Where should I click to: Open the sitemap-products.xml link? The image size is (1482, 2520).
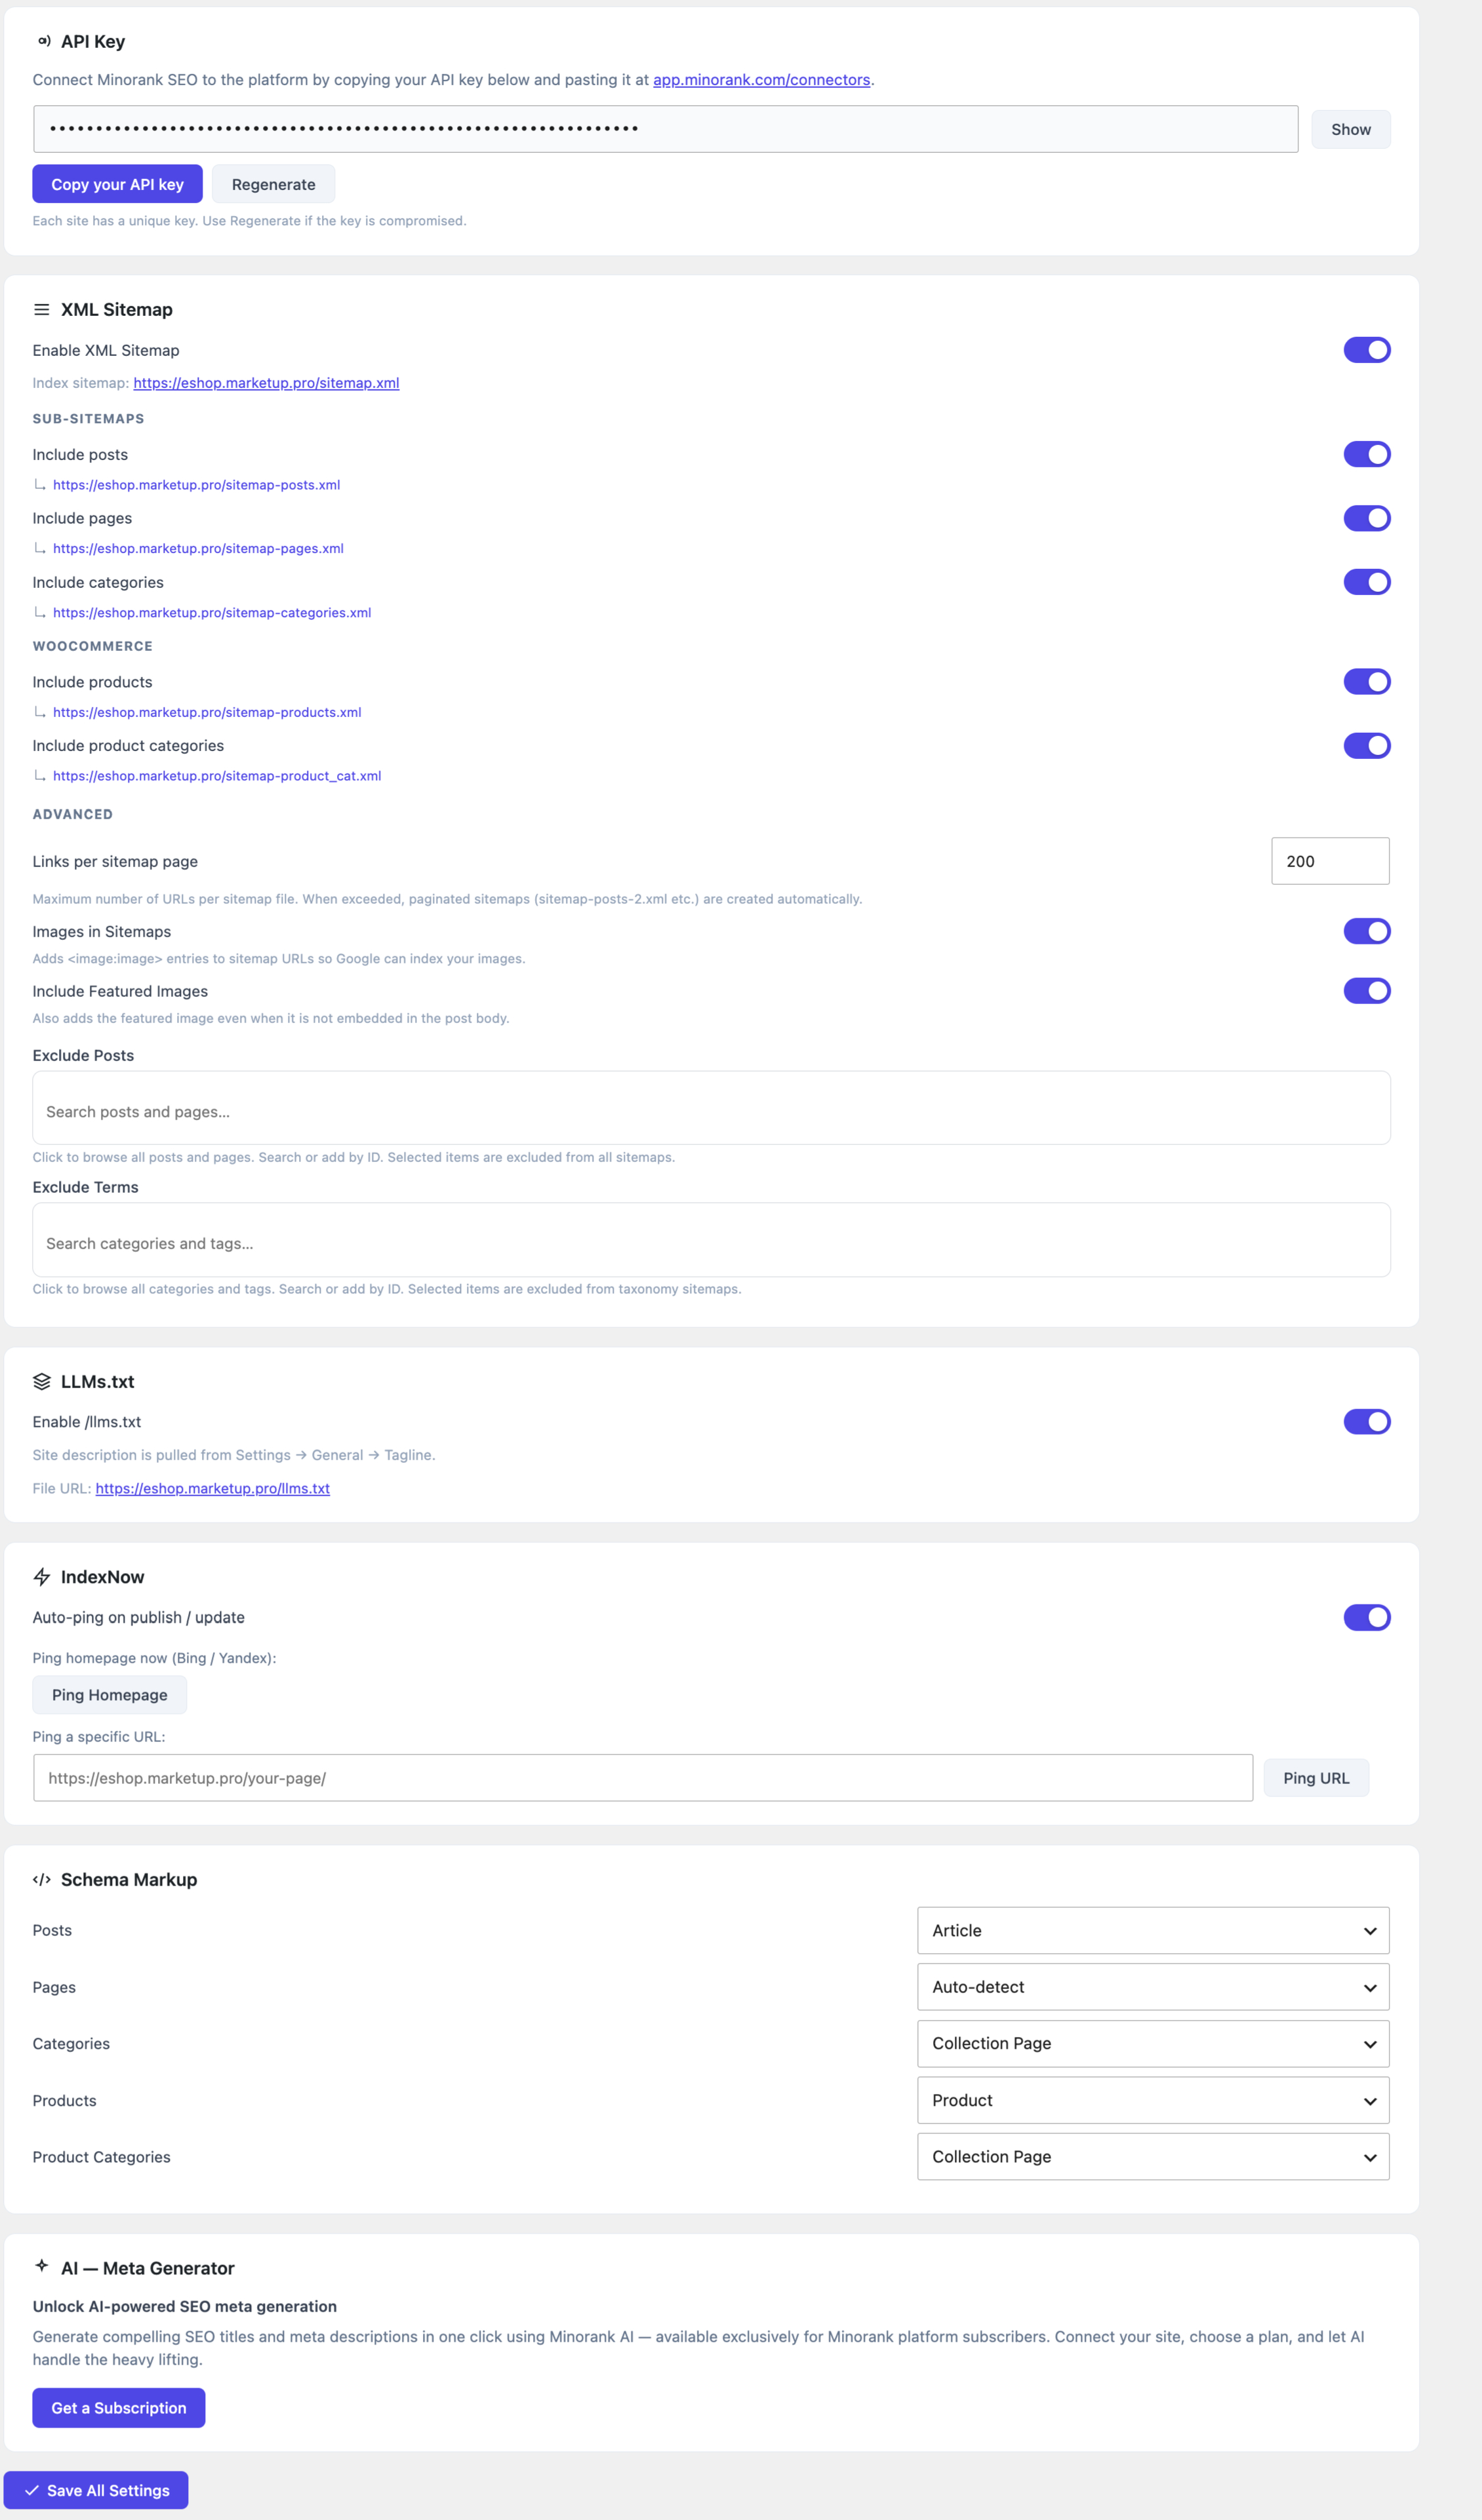[x=207, y=712]
